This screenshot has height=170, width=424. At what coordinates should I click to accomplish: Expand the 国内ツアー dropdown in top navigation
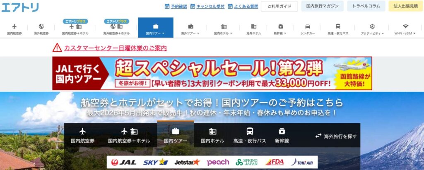pos(156,33)
